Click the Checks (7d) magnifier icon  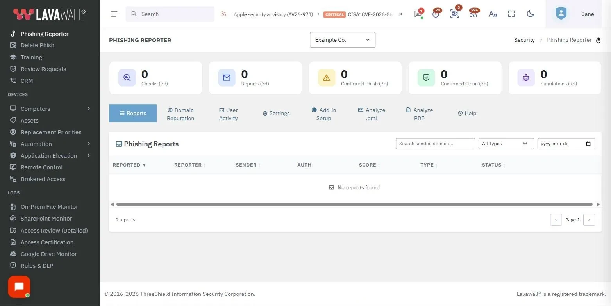pos(127,78)
